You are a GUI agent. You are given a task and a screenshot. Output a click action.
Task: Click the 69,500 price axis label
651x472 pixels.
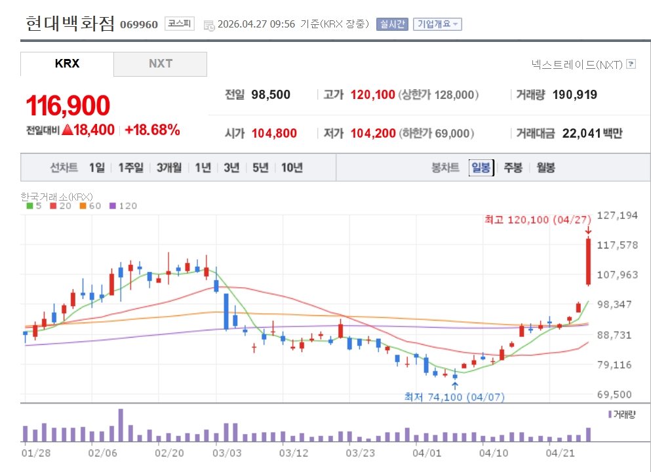(x=614, y=395)
